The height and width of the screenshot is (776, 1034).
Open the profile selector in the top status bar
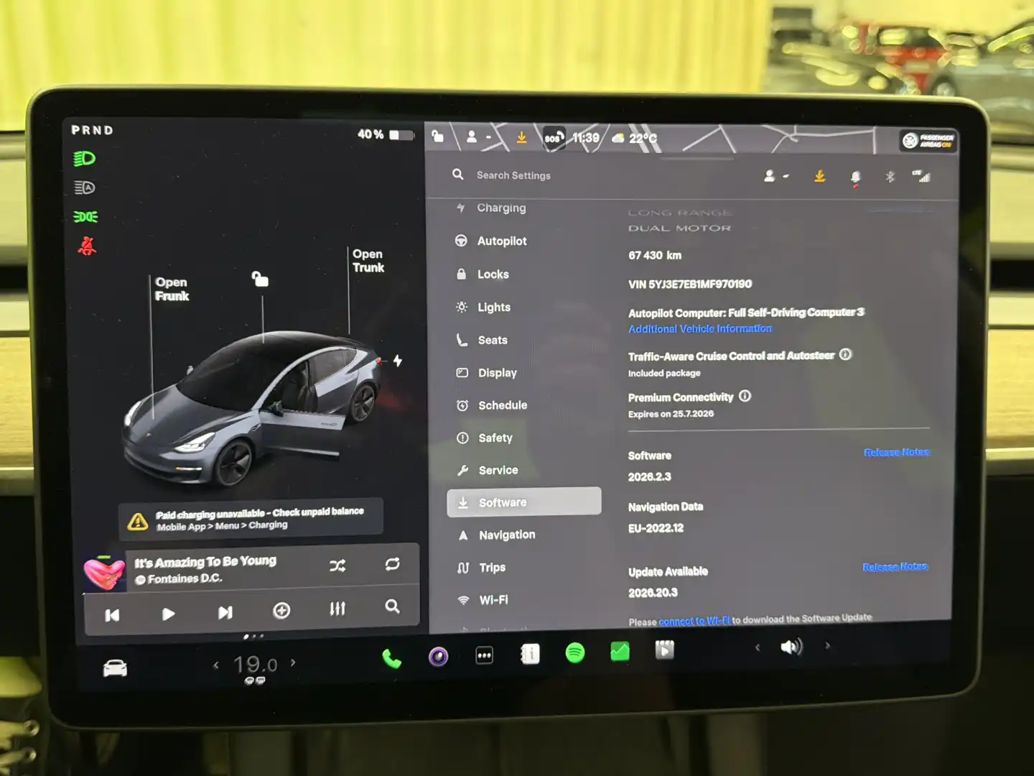click(x=478, y=136)
